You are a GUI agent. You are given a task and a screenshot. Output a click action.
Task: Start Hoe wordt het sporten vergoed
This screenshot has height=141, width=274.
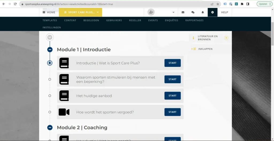tap(173, 112)
